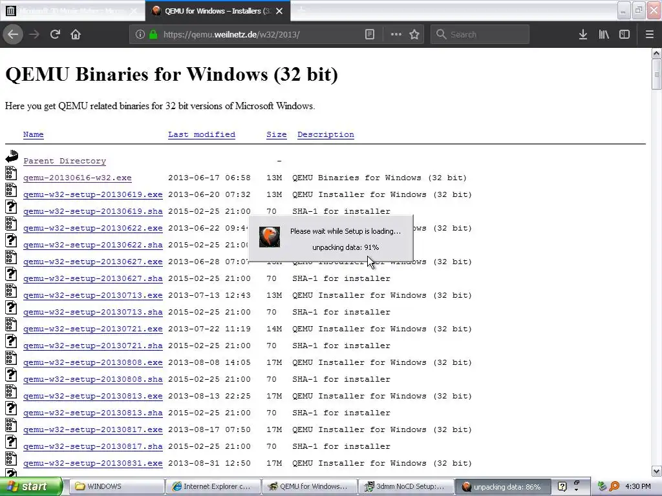The height and width of the screenshot is (496, 662).
Task: Download qemu-w32-setup-20130817.exe
Action: click(93, 429)
